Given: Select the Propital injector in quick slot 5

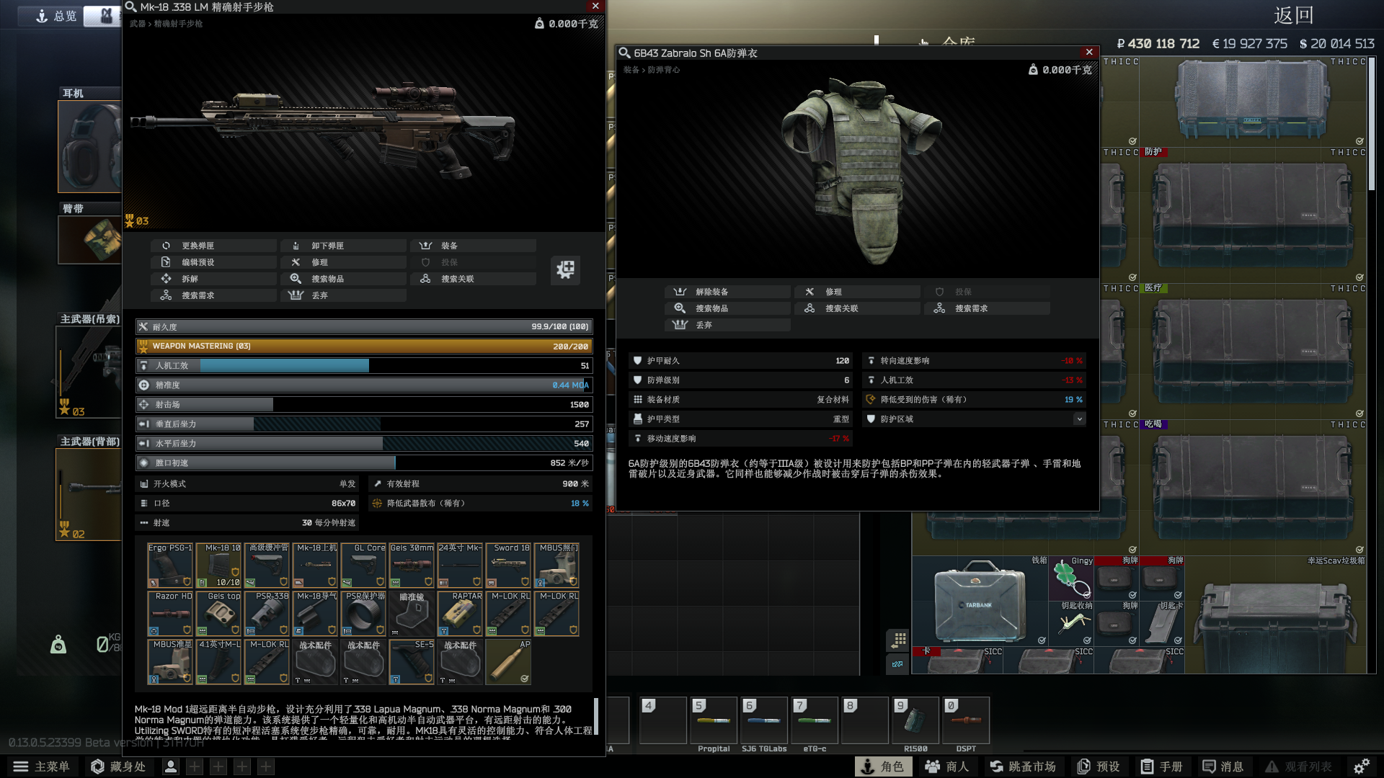Looking at the screenshot, I should (713, 720).
